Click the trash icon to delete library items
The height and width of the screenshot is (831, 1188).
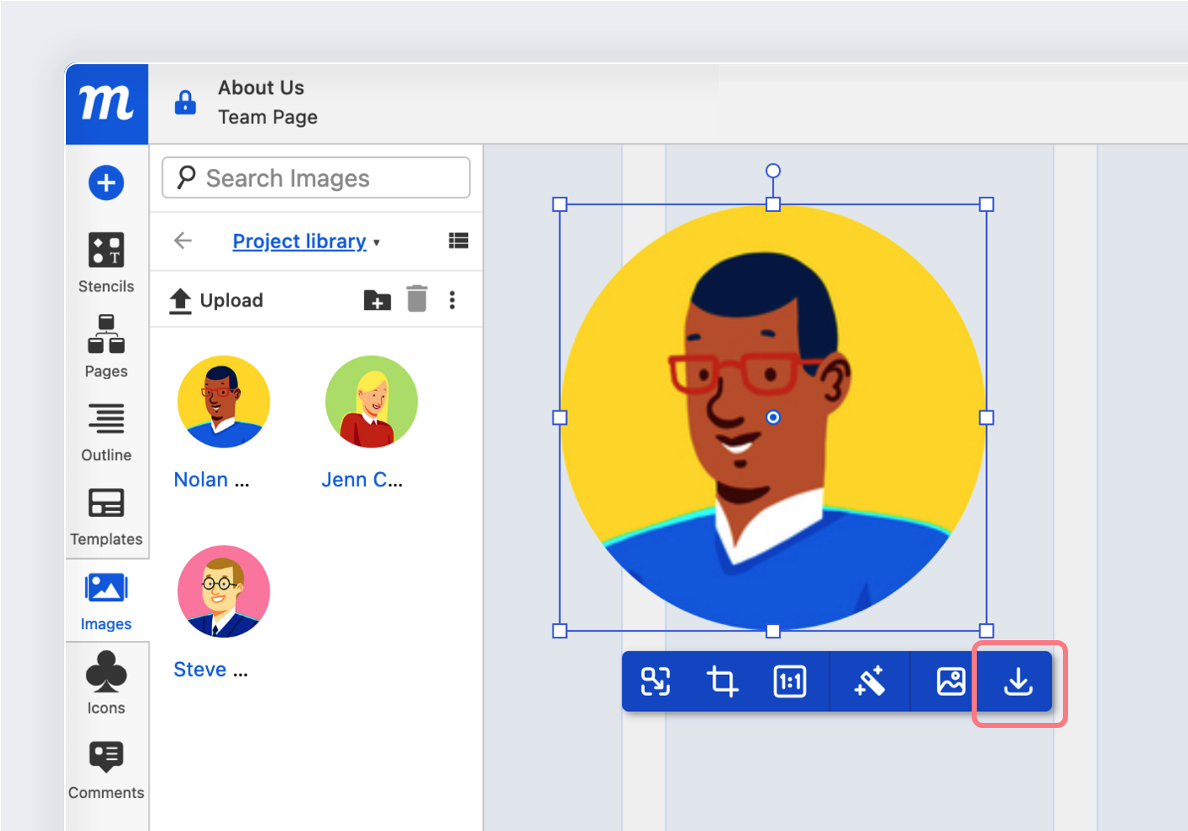[417, 300]
